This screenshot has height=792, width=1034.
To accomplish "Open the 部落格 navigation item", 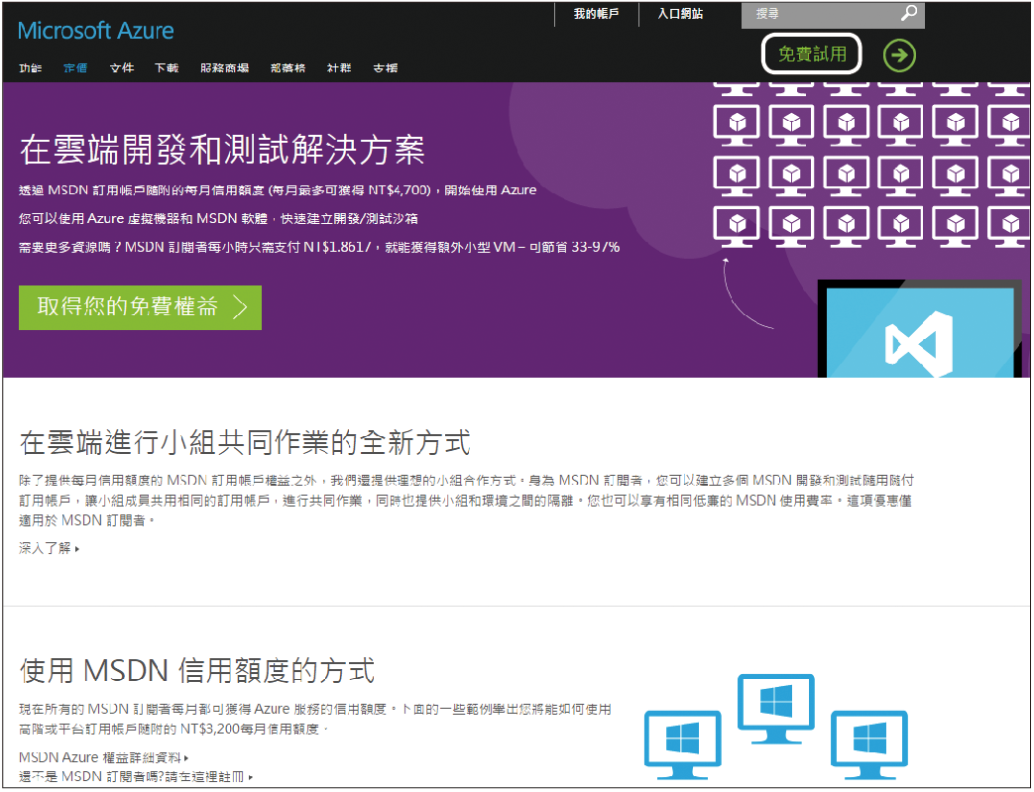I will pos(287,68).
